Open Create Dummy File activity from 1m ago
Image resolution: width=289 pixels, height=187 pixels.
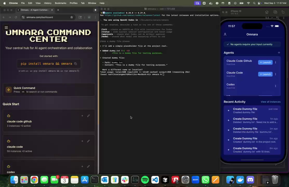click(x=252, y=120)
